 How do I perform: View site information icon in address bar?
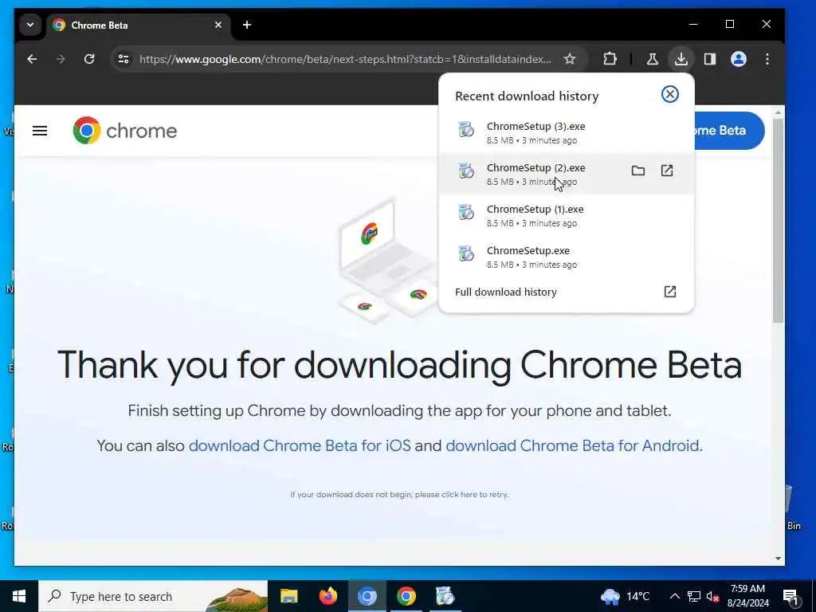tap(124, 59)
